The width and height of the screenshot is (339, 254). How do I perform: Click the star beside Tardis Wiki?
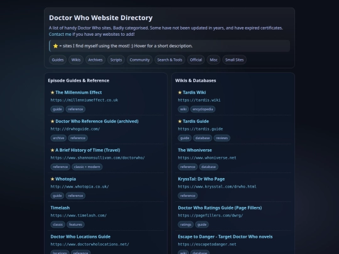pos(180,92)
